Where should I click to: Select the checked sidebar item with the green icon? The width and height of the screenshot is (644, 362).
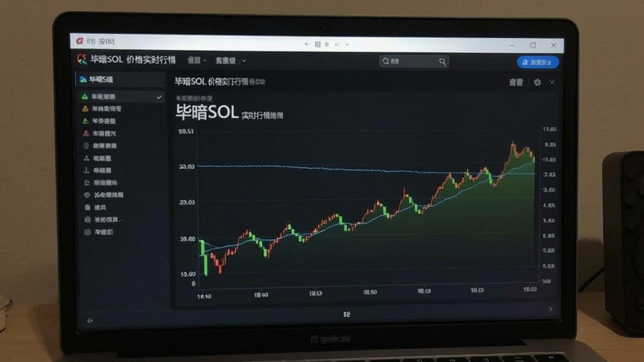(x=121, y=97)
